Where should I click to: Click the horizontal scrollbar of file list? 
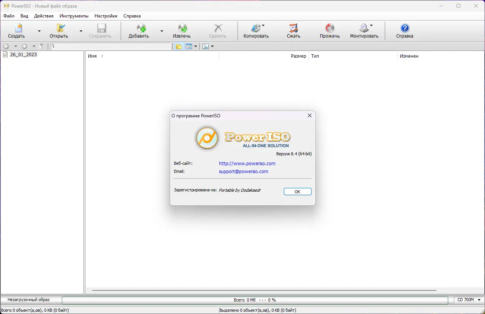(x=264, y=291)
